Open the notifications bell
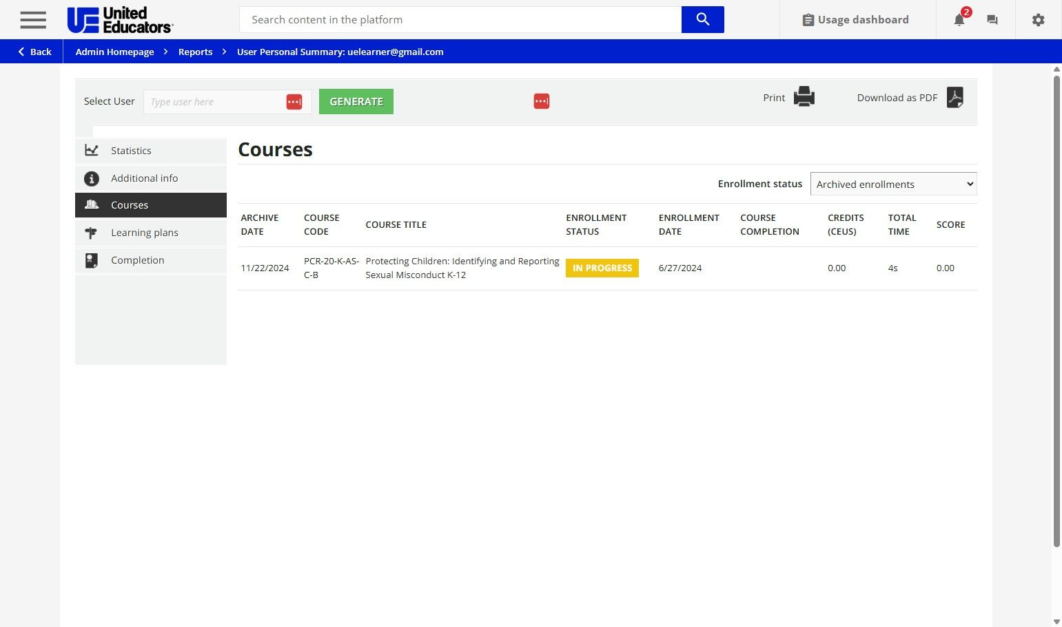1062x627 pixels. [x=958, y=20]
